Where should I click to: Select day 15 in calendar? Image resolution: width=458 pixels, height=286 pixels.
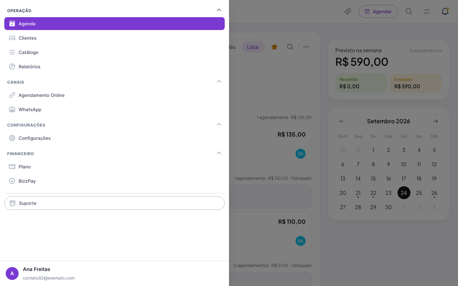click(x=373, y=178)
